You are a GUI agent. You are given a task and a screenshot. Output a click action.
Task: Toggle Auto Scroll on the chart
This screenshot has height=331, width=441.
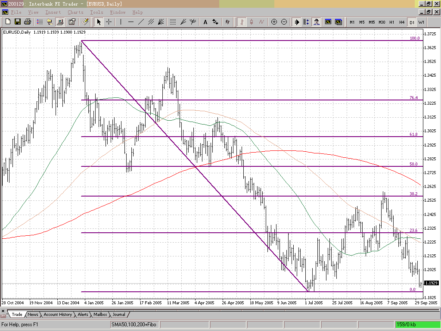pos(297,22)
